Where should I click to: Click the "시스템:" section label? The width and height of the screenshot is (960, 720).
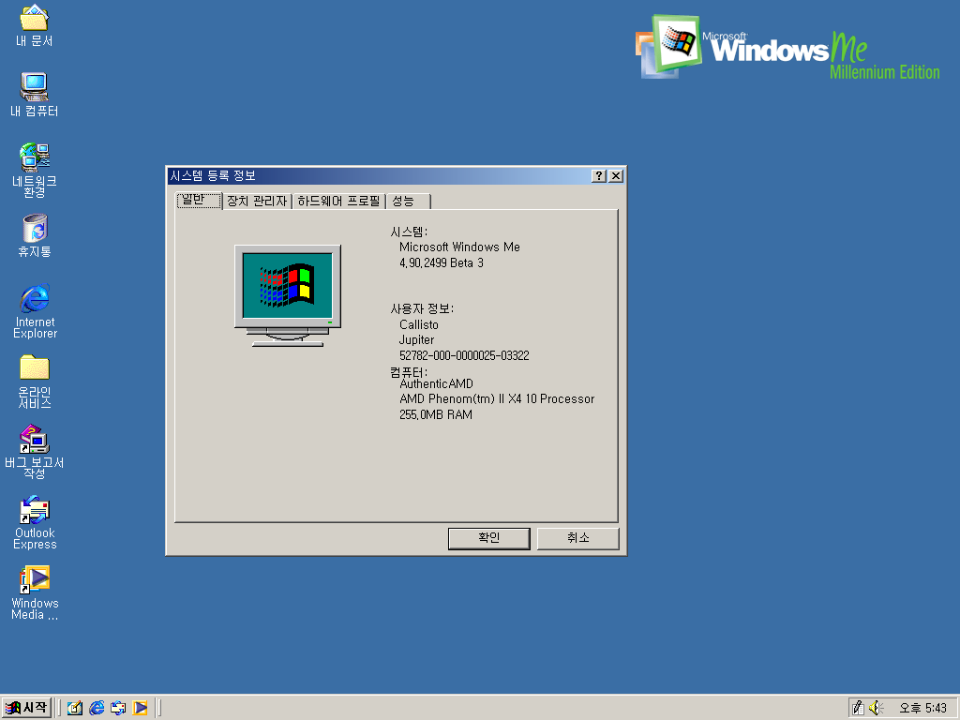pyautogui.click(x=409, y=232)
